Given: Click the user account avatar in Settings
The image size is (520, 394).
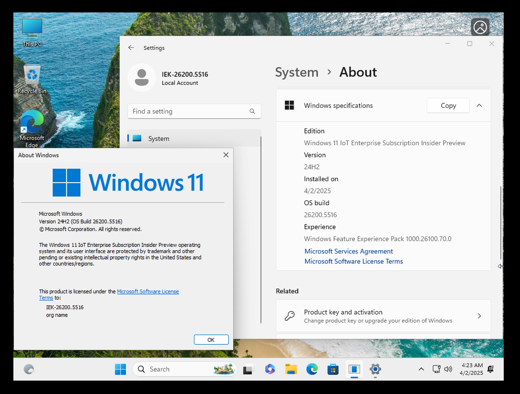Looking at the screenshot, I should [142, 78].
